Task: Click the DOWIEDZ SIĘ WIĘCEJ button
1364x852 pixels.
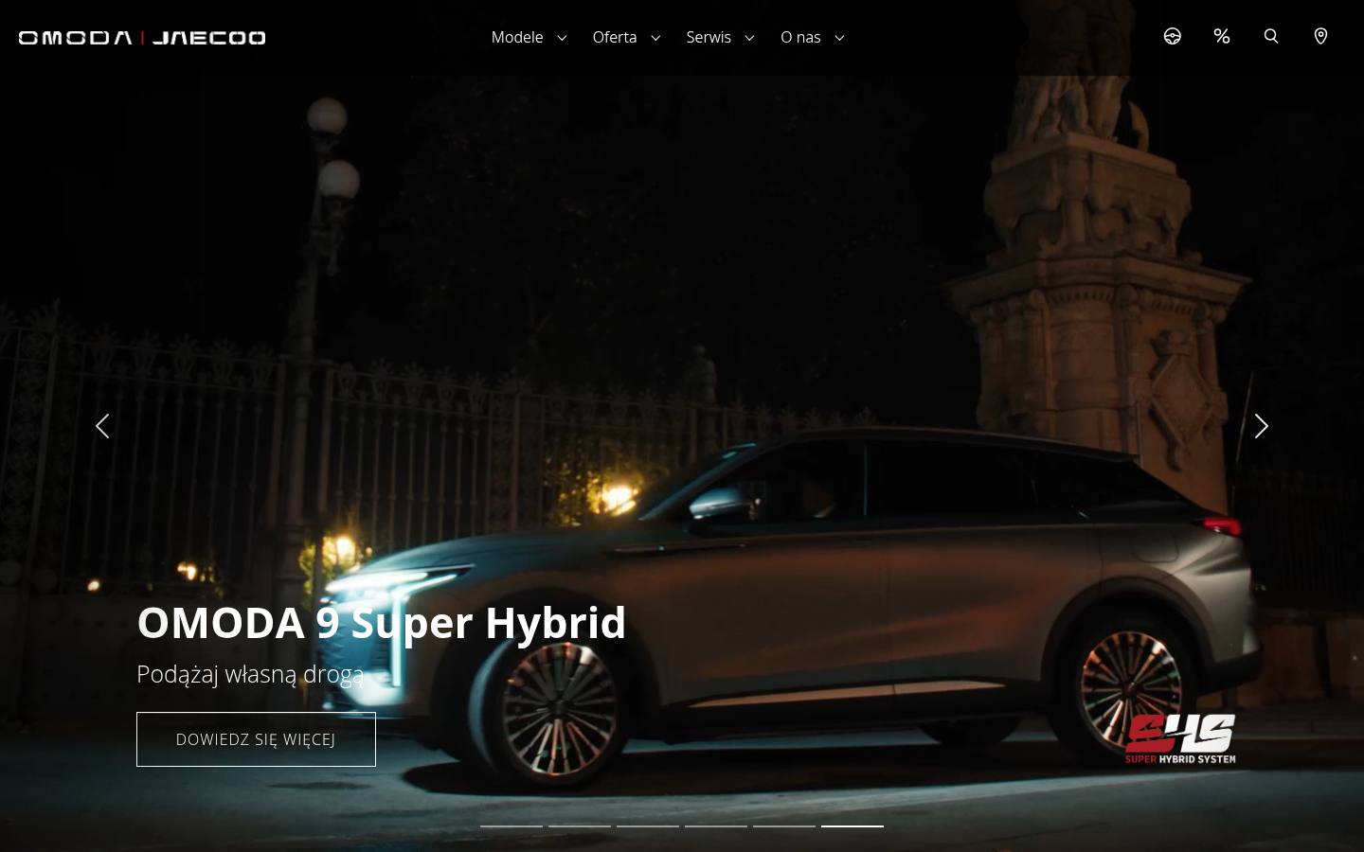Action: 256,739
